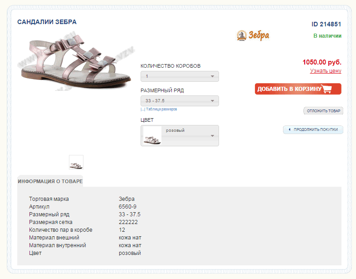
Task: Select the small sandal thumbnail below the photo
Action: (76, 162)
